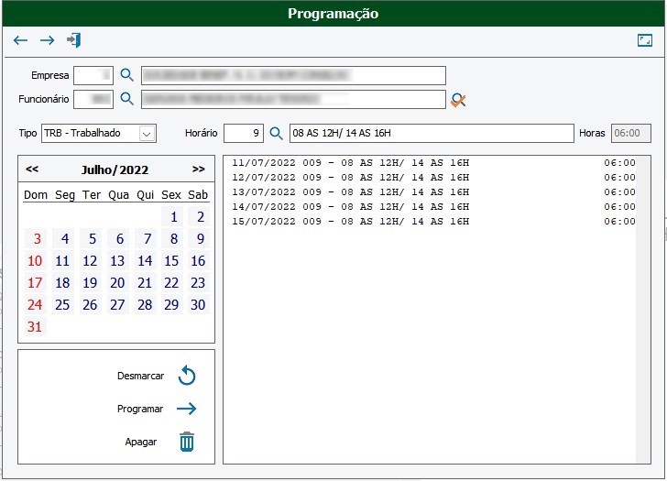Click the Programar arrow icon
The image size is (667, 481).
coord(187,409)
